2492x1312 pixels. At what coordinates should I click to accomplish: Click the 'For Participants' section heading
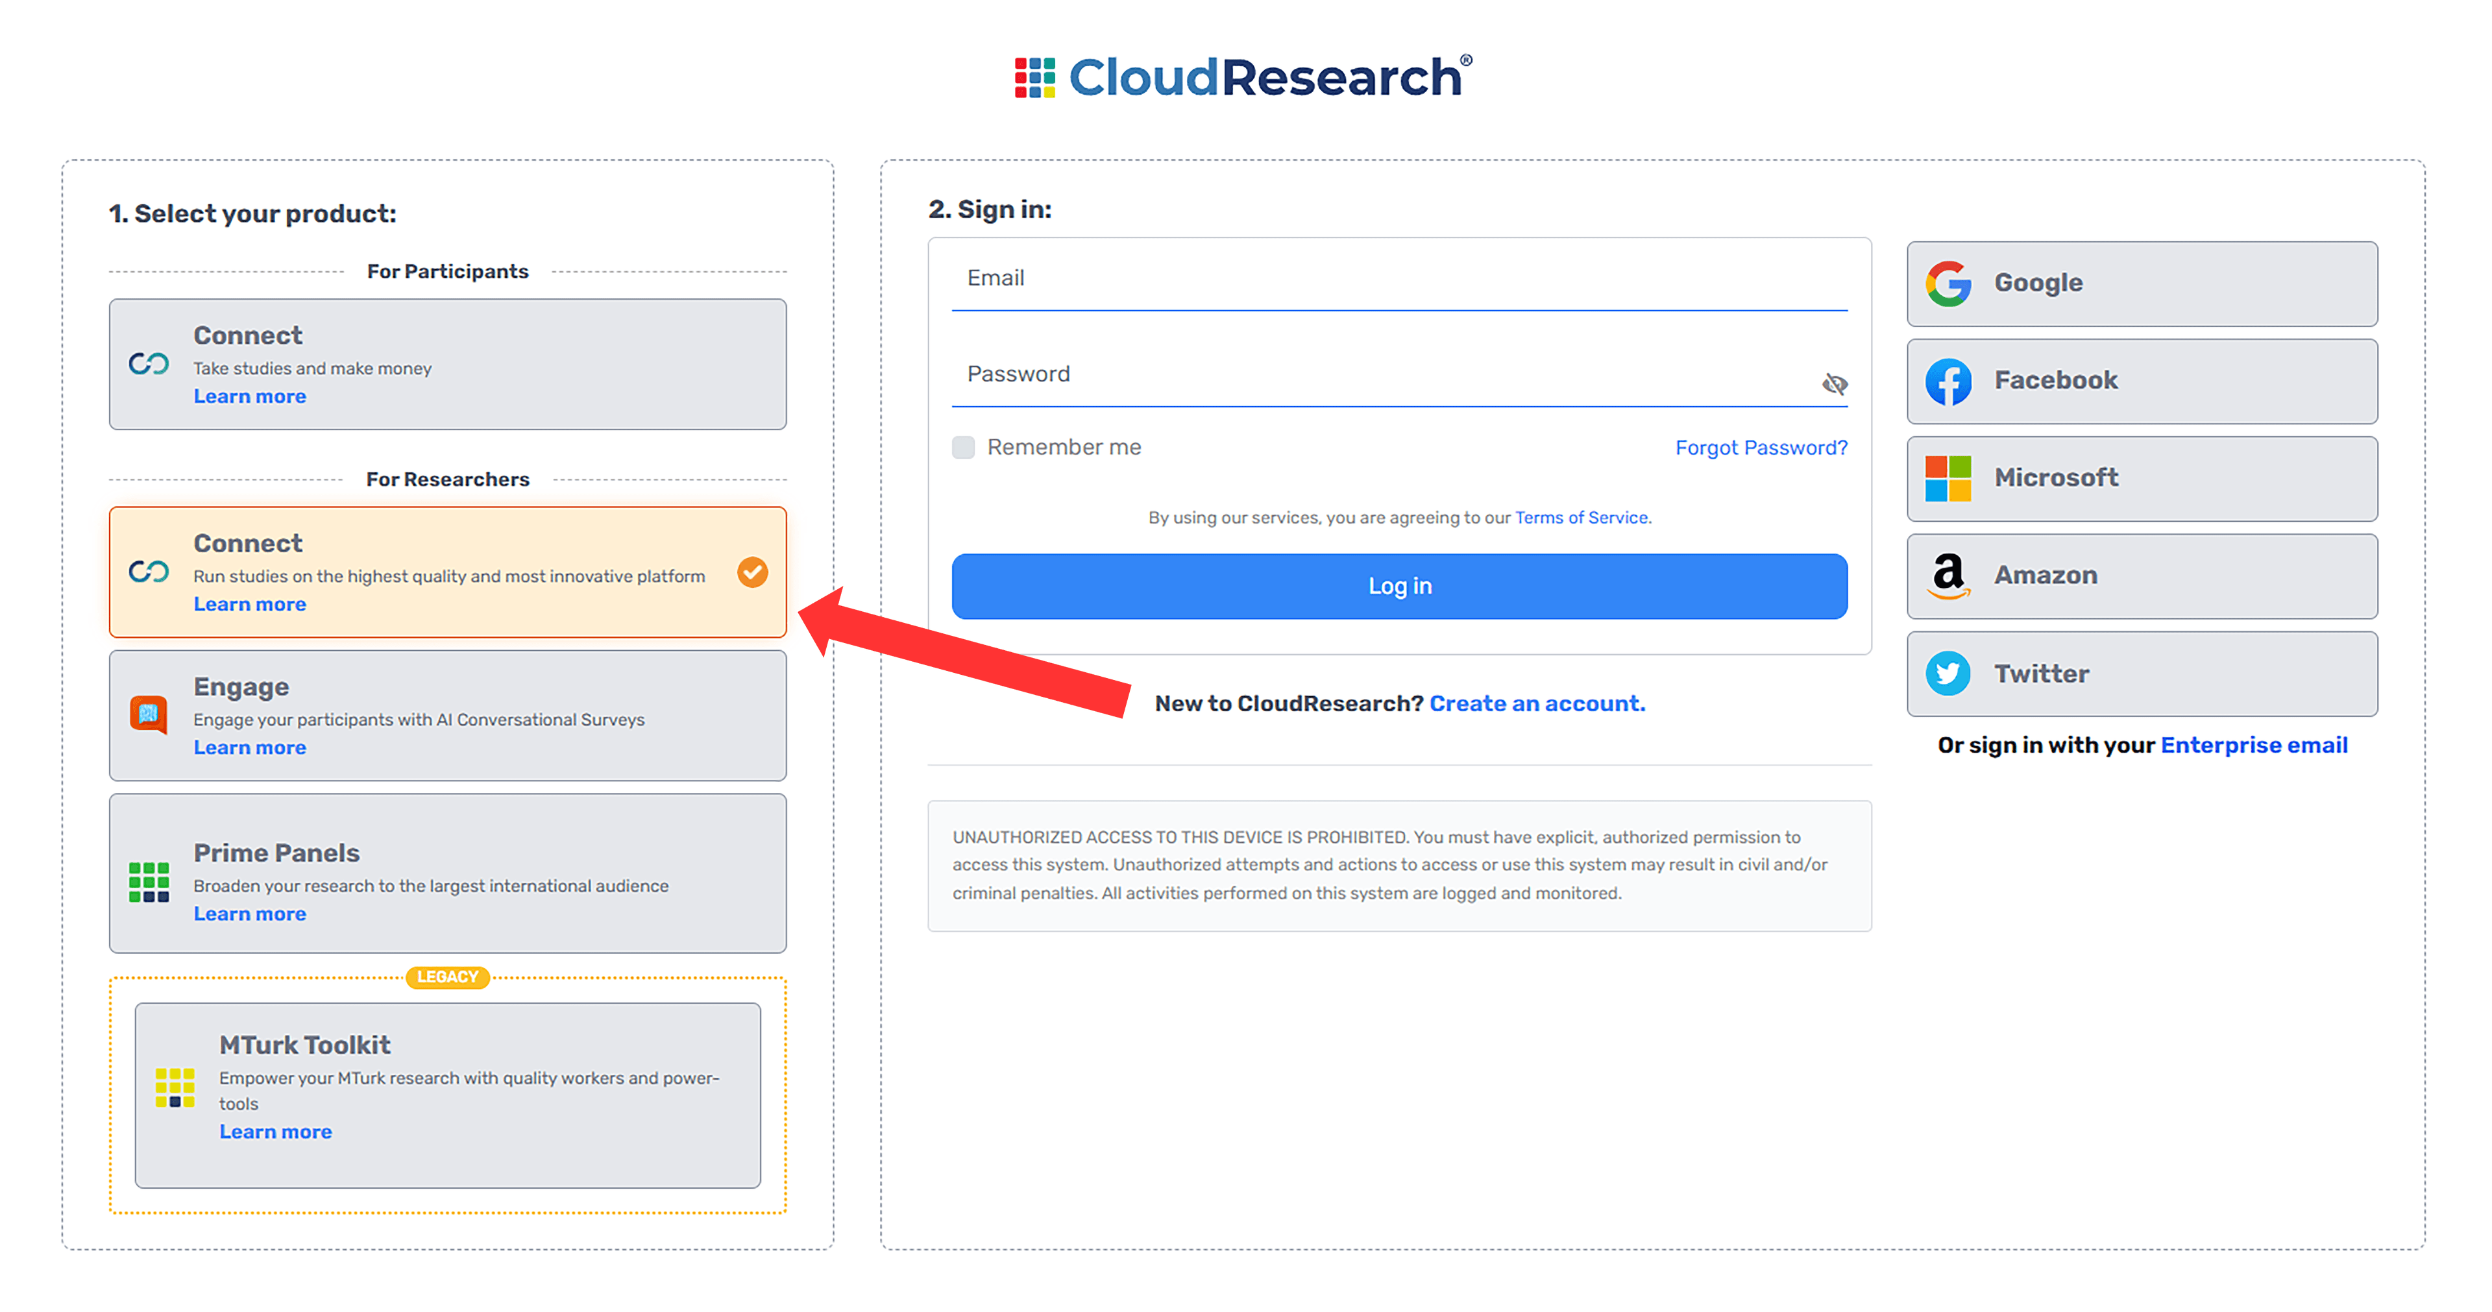pyautogui.click(x=448, y=272)
